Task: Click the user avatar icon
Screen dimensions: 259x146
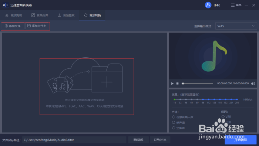Action: click(208, 5)
